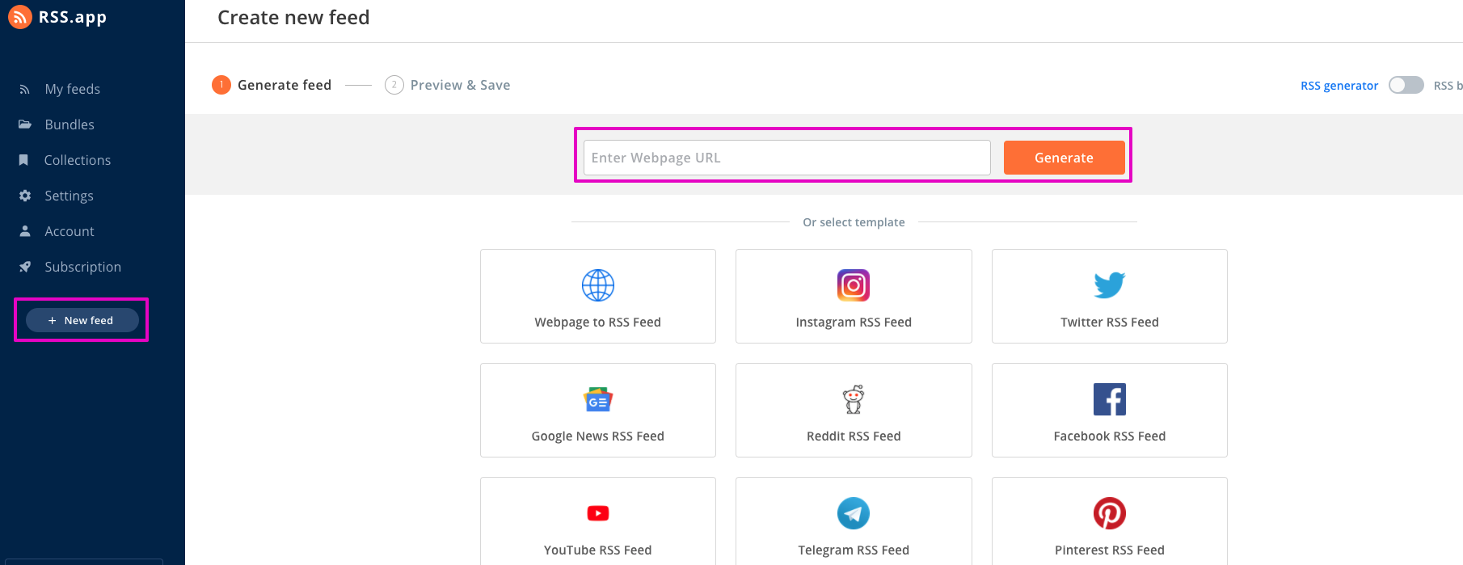Image resolution: width=1463 pixels, height=565 pixels.
Task: Open the Subscription page
Action: 82,267
